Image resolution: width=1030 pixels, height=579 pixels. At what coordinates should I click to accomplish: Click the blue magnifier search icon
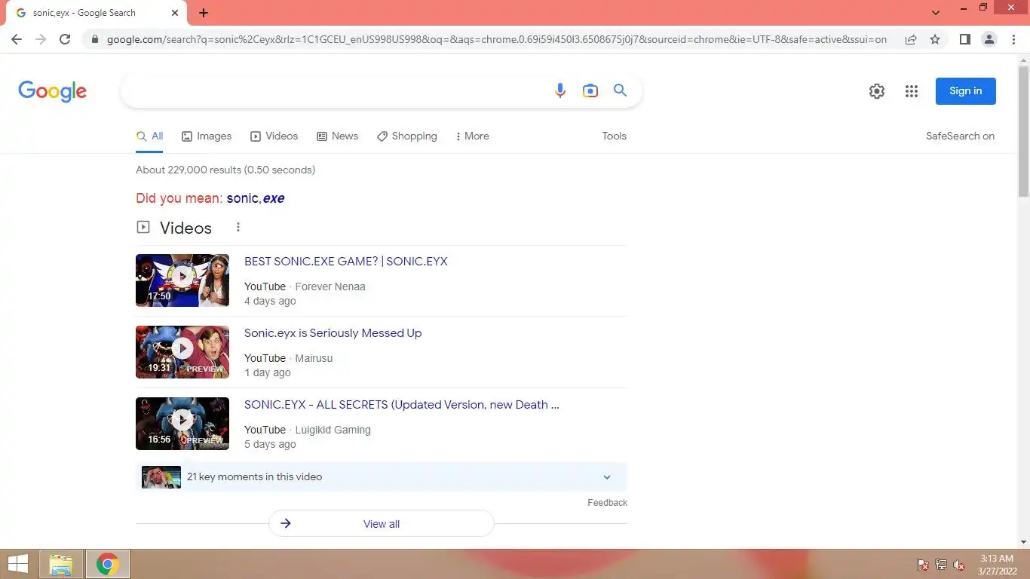(x=621, y=90)
